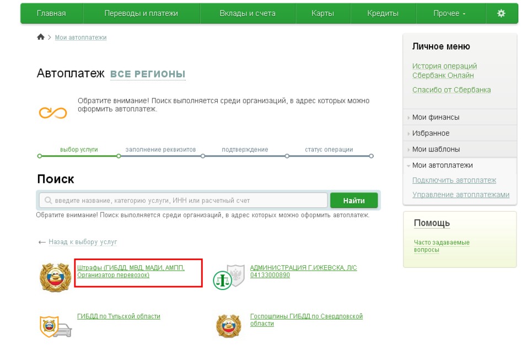Click the emblem icon for Госпошлины ГИБДД Свердловской
The height and width of the screenshot is (355, 527).
click(x=229, y=326)
